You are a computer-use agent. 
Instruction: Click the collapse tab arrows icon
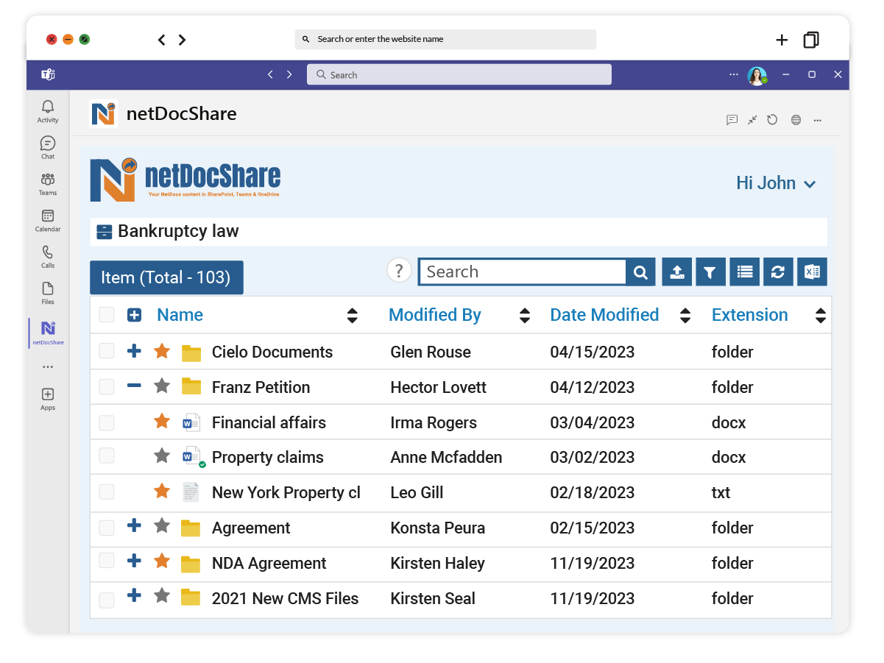coord(752,120)
